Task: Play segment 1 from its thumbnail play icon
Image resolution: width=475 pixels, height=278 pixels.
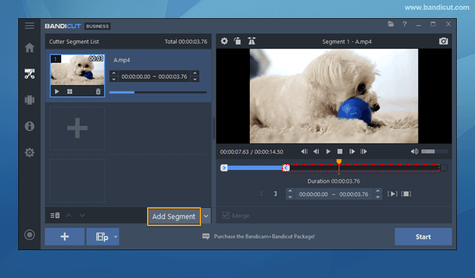Action: point(57,92)
